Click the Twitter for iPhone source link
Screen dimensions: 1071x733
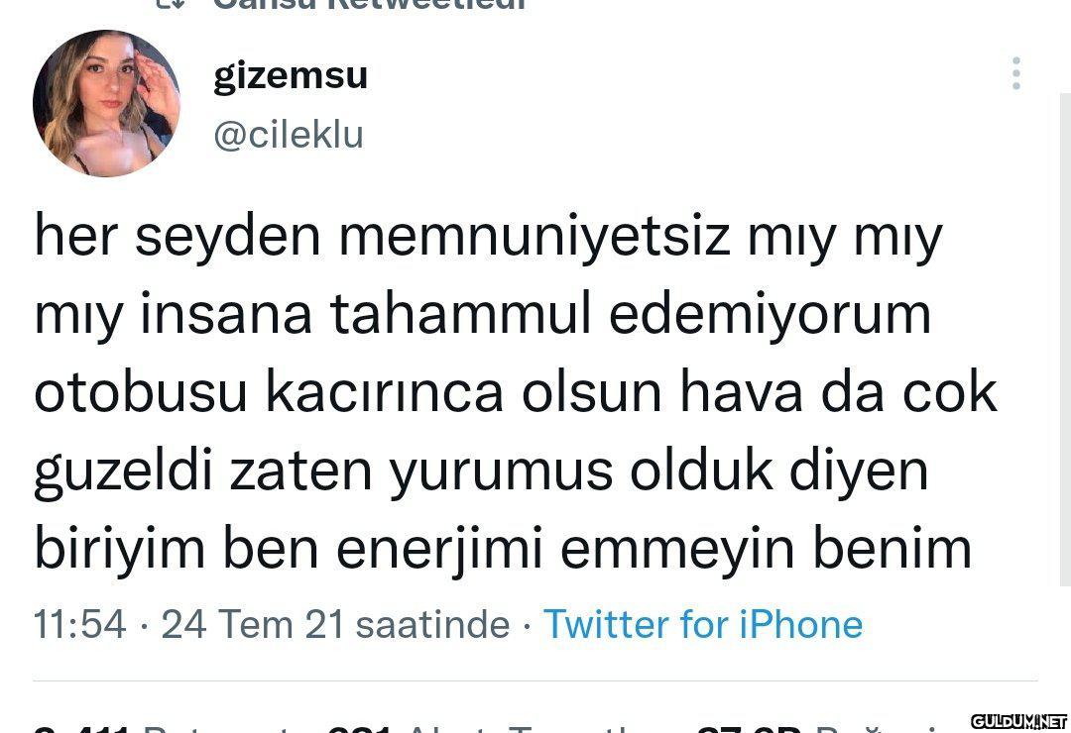[703, 624]
